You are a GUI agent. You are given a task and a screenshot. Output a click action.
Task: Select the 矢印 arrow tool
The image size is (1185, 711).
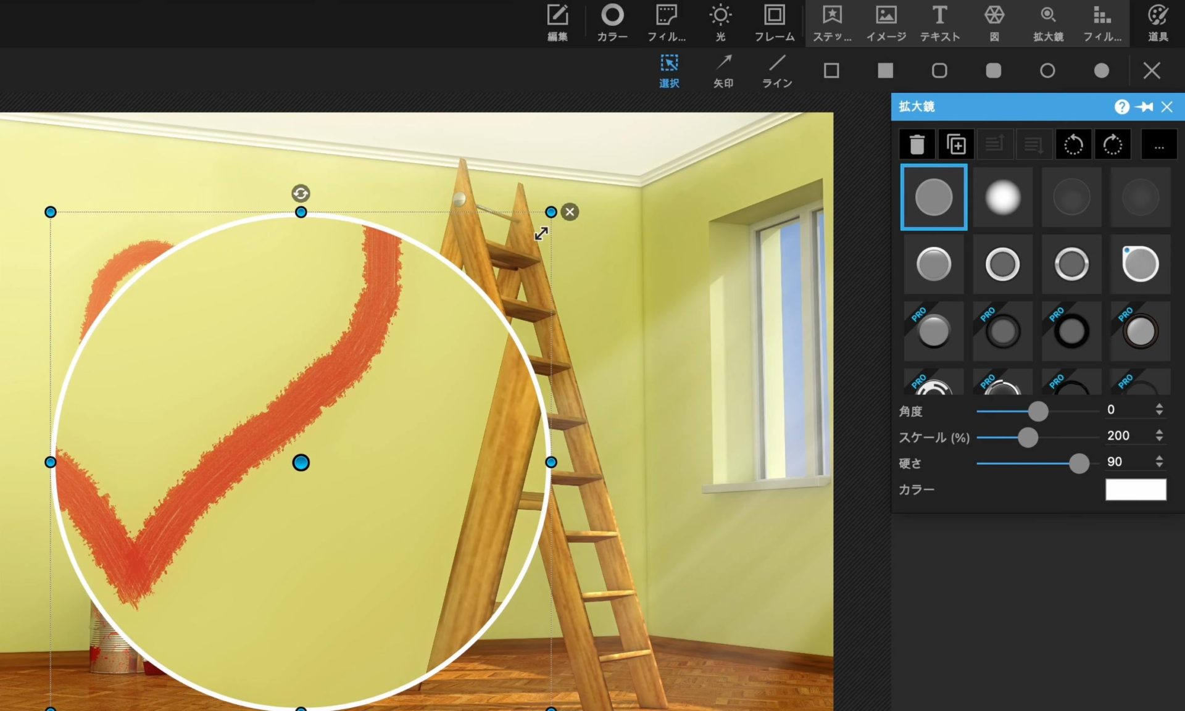723,70
